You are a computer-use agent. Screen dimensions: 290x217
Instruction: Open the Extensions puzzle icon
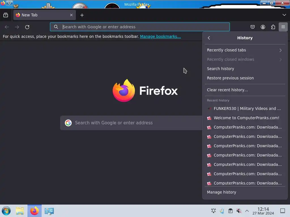[273, 27]
